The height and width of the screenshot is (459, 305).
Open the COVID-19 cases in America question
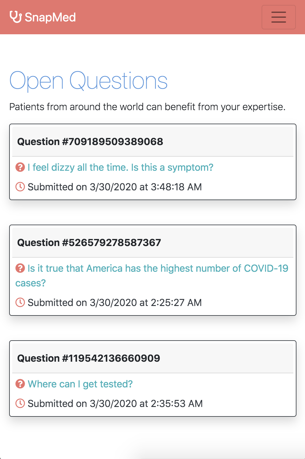pyautogui.click(x=152, y=276)
